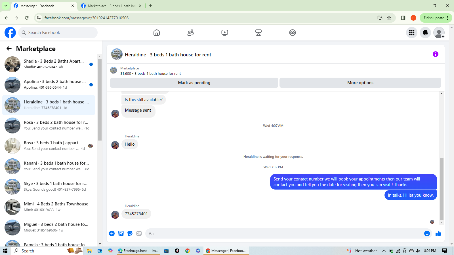Mark the listing as pending

194,83
